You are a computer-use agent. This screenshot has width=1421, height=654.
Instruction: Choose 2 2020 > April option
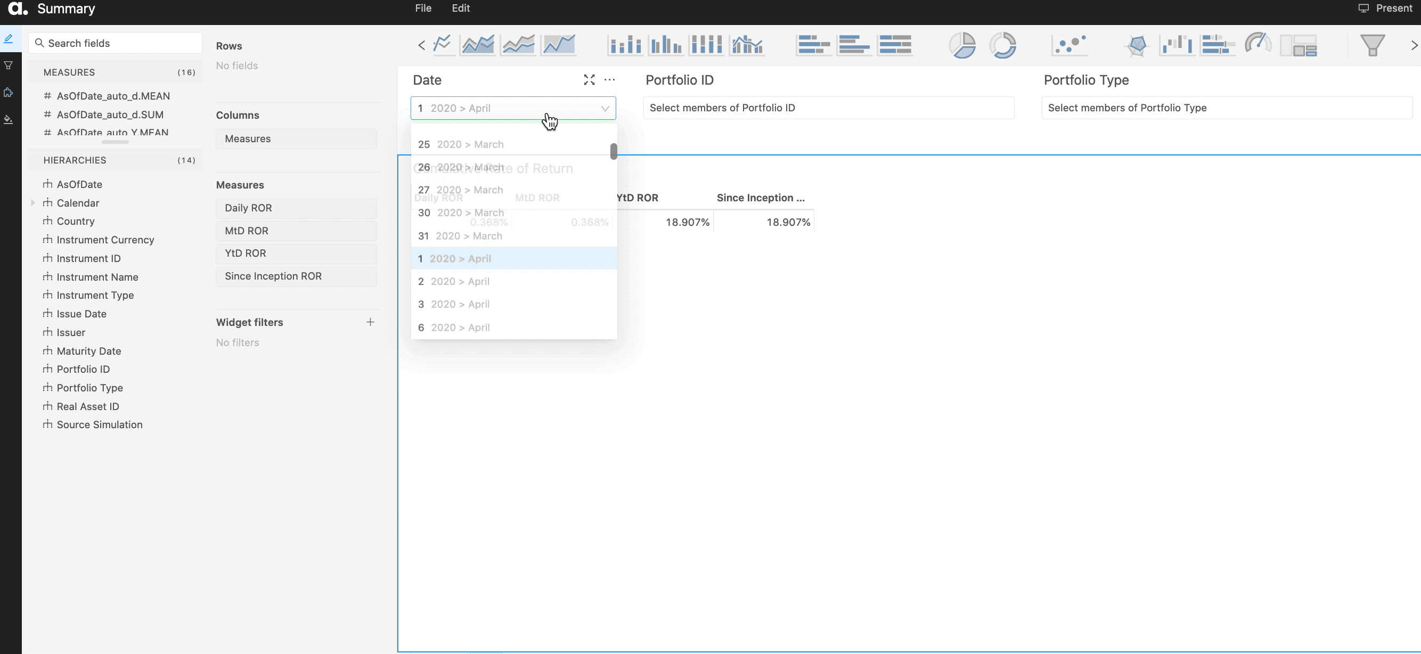tap(513, 281)
